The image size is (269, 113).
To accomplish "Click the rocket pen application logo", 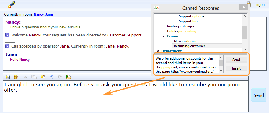I will pos(12,5).
